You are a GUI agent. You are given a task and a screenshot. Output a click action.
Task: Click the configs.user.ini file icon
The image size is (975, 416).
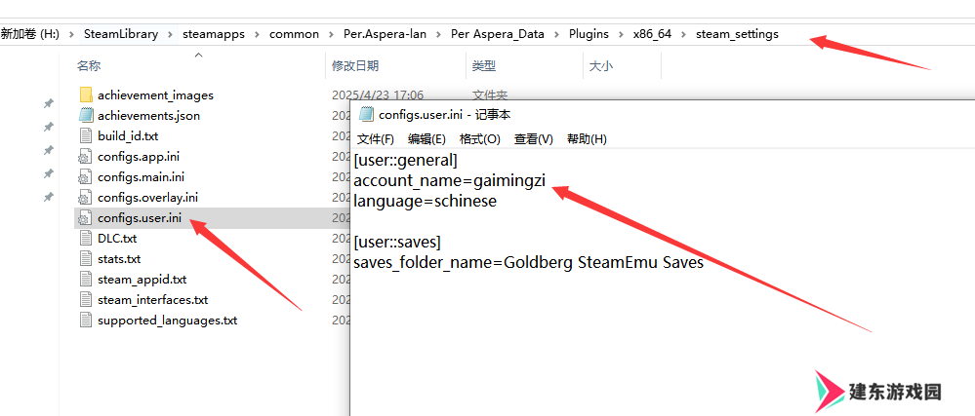(x=86, y=218)
